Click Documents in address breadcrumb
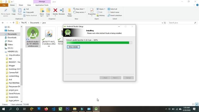 point(35,23)
